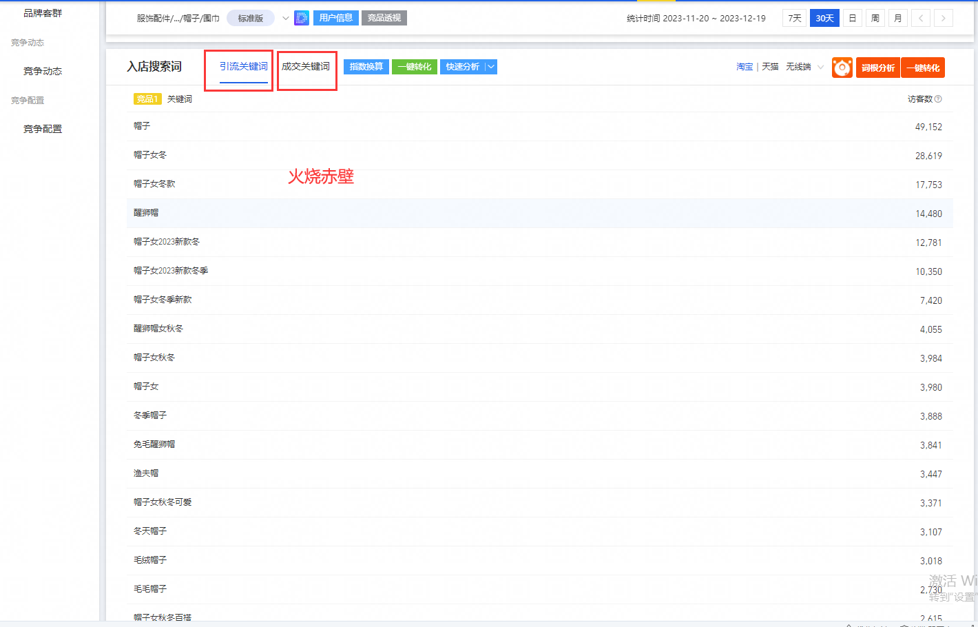Click the green 一键转化 button

click(x=415, y=67)
